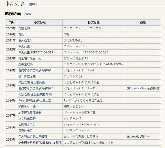Viewport: 165px width, 148px height.
Task: Open the 少女终末旅行 link
Action: click(x=27, y=119)
